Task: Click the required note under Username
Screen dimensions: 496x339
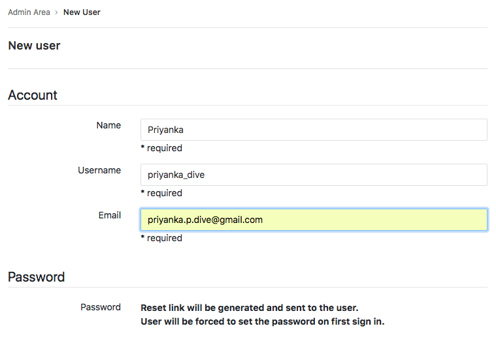Action: click(x=161, y=193)
